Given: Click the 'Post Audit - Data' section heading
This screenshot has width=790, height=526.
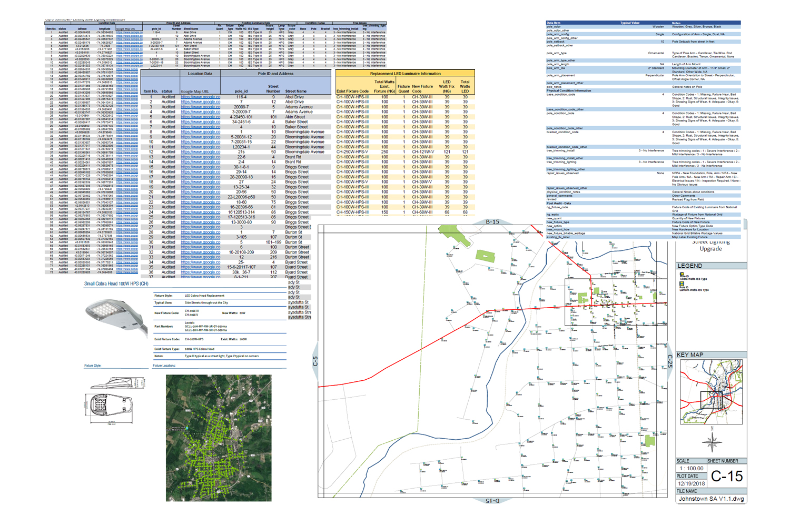Looking at the screenshot, I should 559,203.
